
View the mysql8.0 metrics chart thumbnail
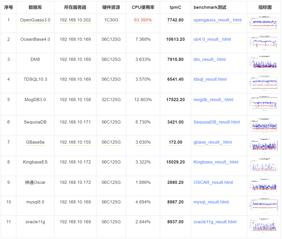tap(264, 205)
